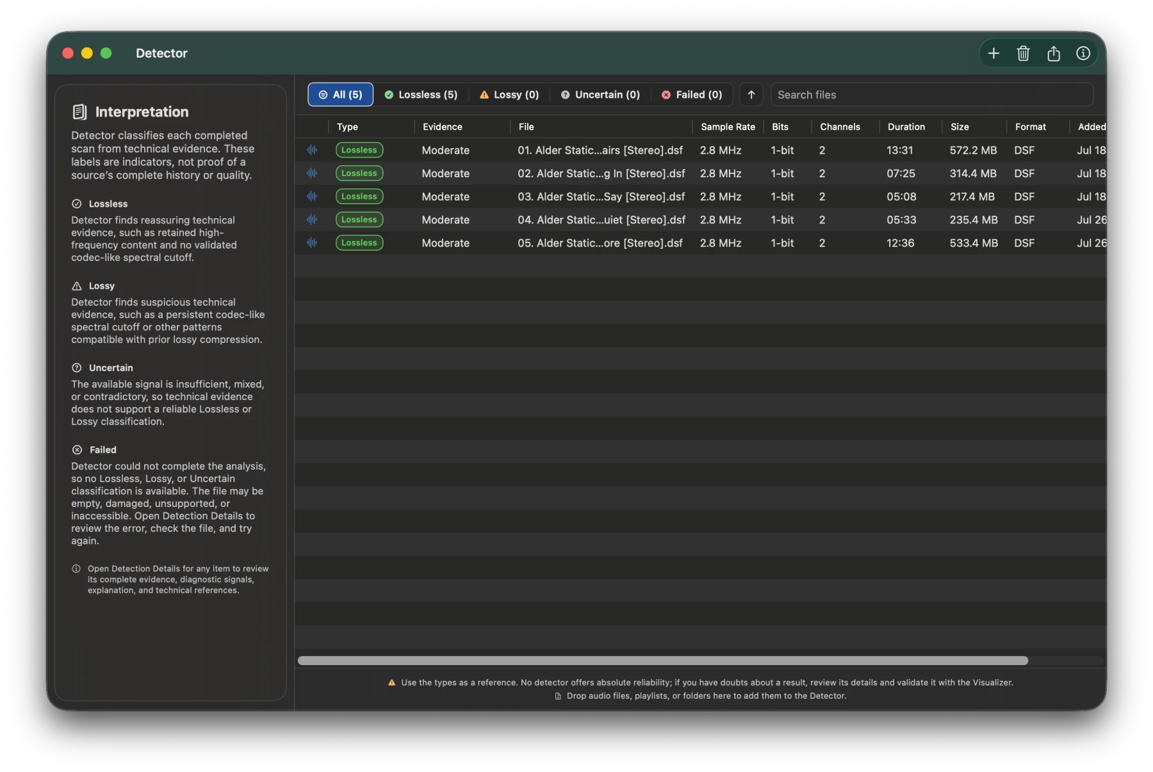
Task: Click the Lossy warning triangle in sidebar
Action: (77, 285)
